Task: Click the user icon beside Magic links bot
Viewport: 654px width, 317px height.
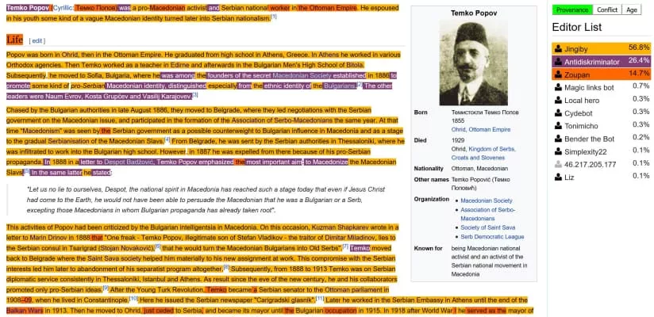Action: 558,86
